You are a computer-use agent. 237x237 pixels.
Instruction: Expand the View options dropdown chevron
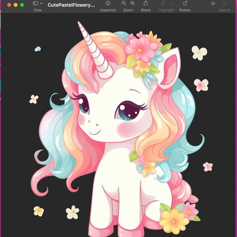coord(41,3)
